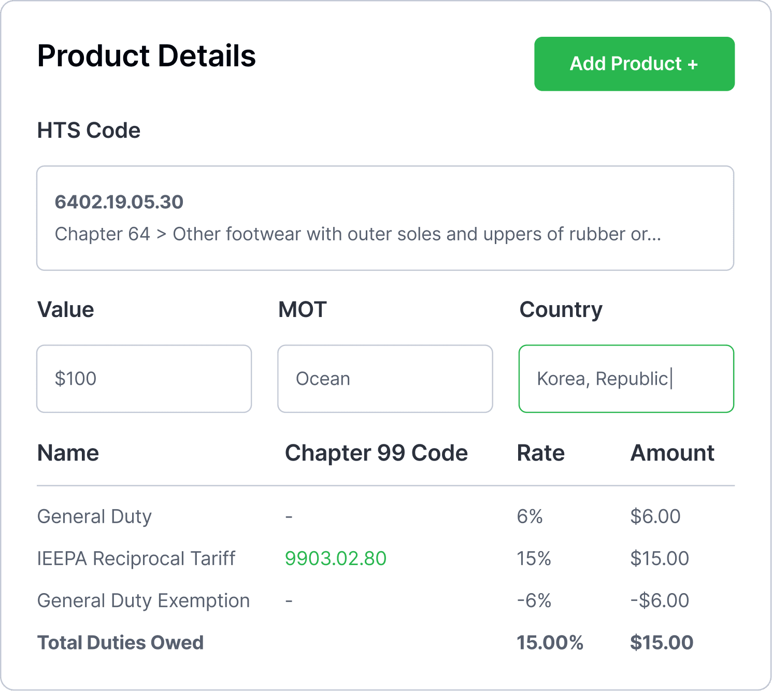Screen dimensions: 772x691
Task: Click the 15.00% total rate
Action: 550,642
